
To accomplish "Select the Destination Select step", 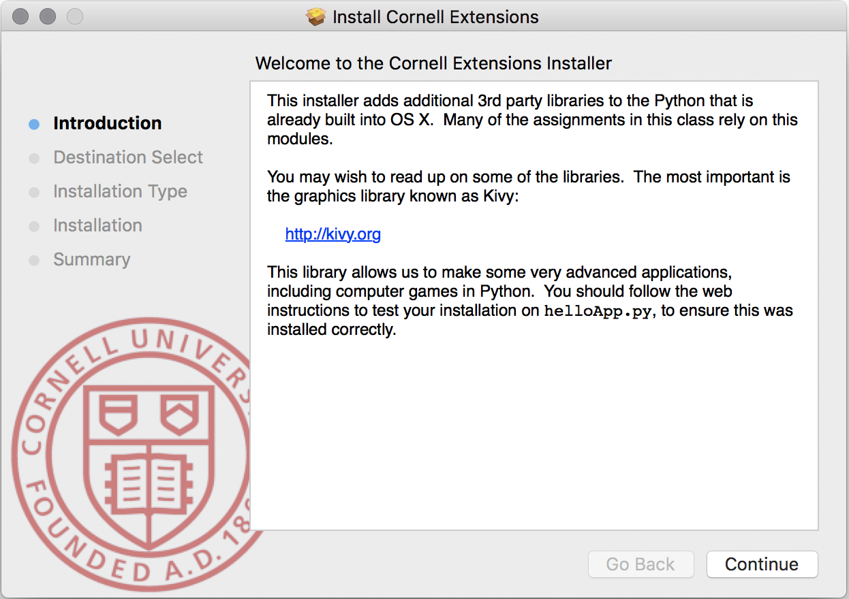I will click(128, 157).
